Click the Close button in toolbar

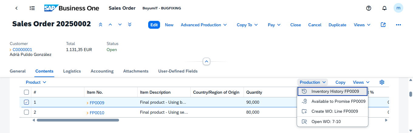(x=295, y=25)
